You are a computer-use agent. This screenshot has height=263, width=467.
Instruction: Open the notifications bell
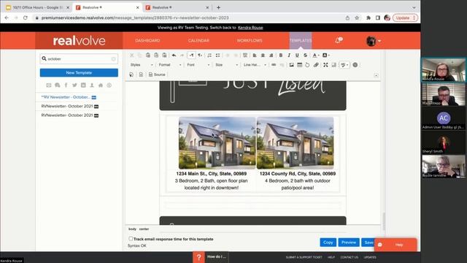point(338,40)
